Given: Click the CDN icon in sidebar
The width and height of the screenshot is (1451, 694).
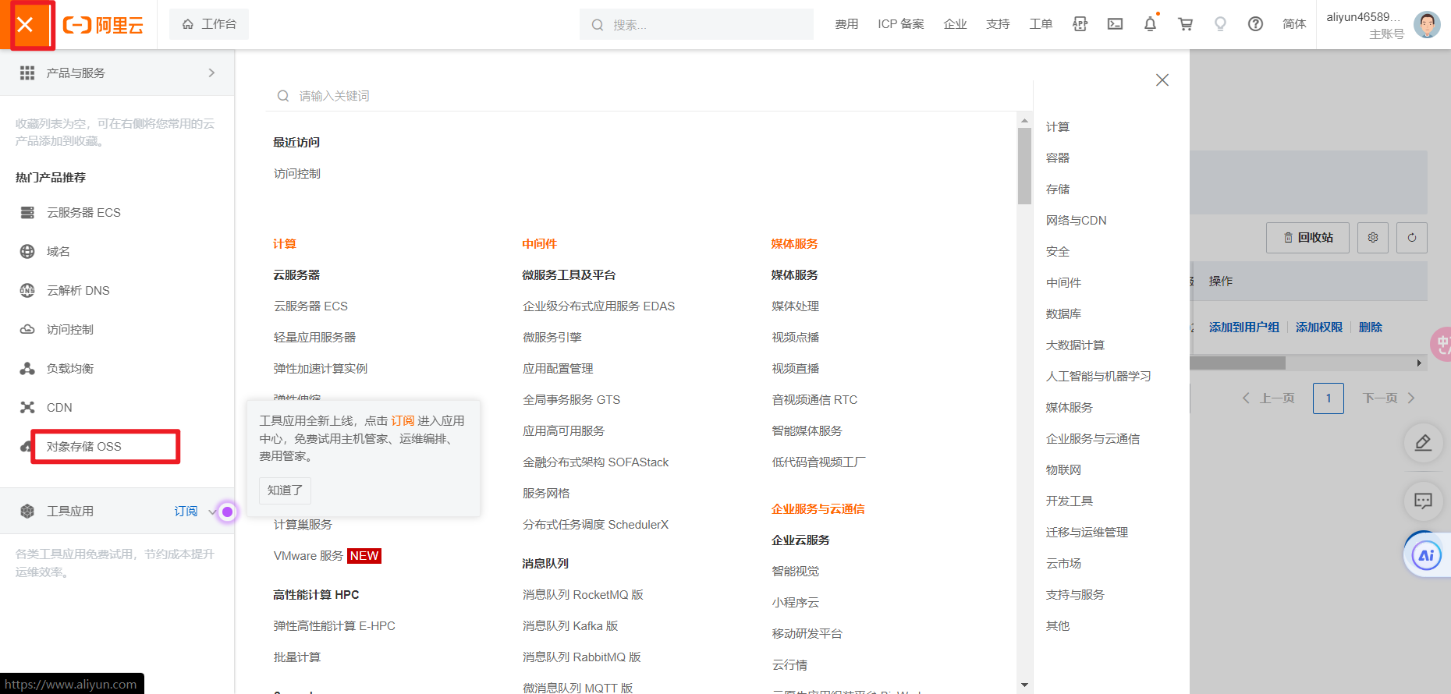Looking at the screenshot, I should tap(27, 407).
